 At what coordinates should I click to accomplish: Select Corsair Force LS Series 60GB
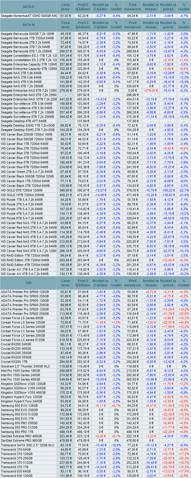coord(22,318)
